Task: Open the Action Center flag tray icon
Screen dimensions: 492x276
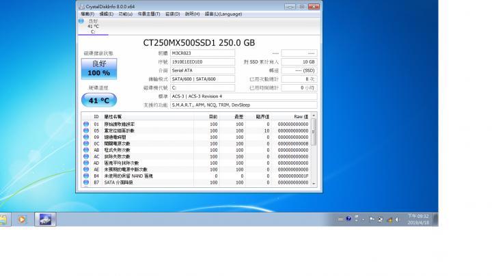Action: point(372,219)
